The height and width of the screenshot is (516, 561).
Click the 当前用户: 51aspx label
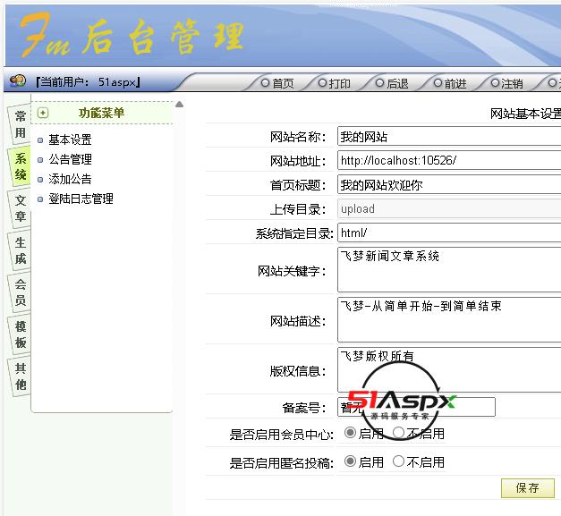point(88,82)
